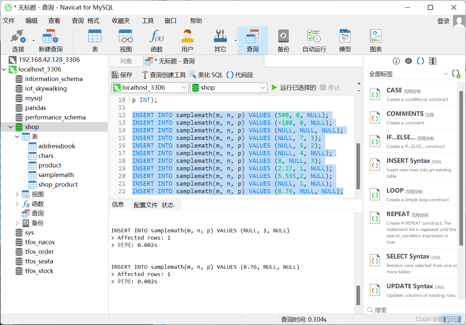The height and width of the screenshot is (325, 466).
Task: Click the snippet list vertical scrollbar
Action: [x=461, y=168]
